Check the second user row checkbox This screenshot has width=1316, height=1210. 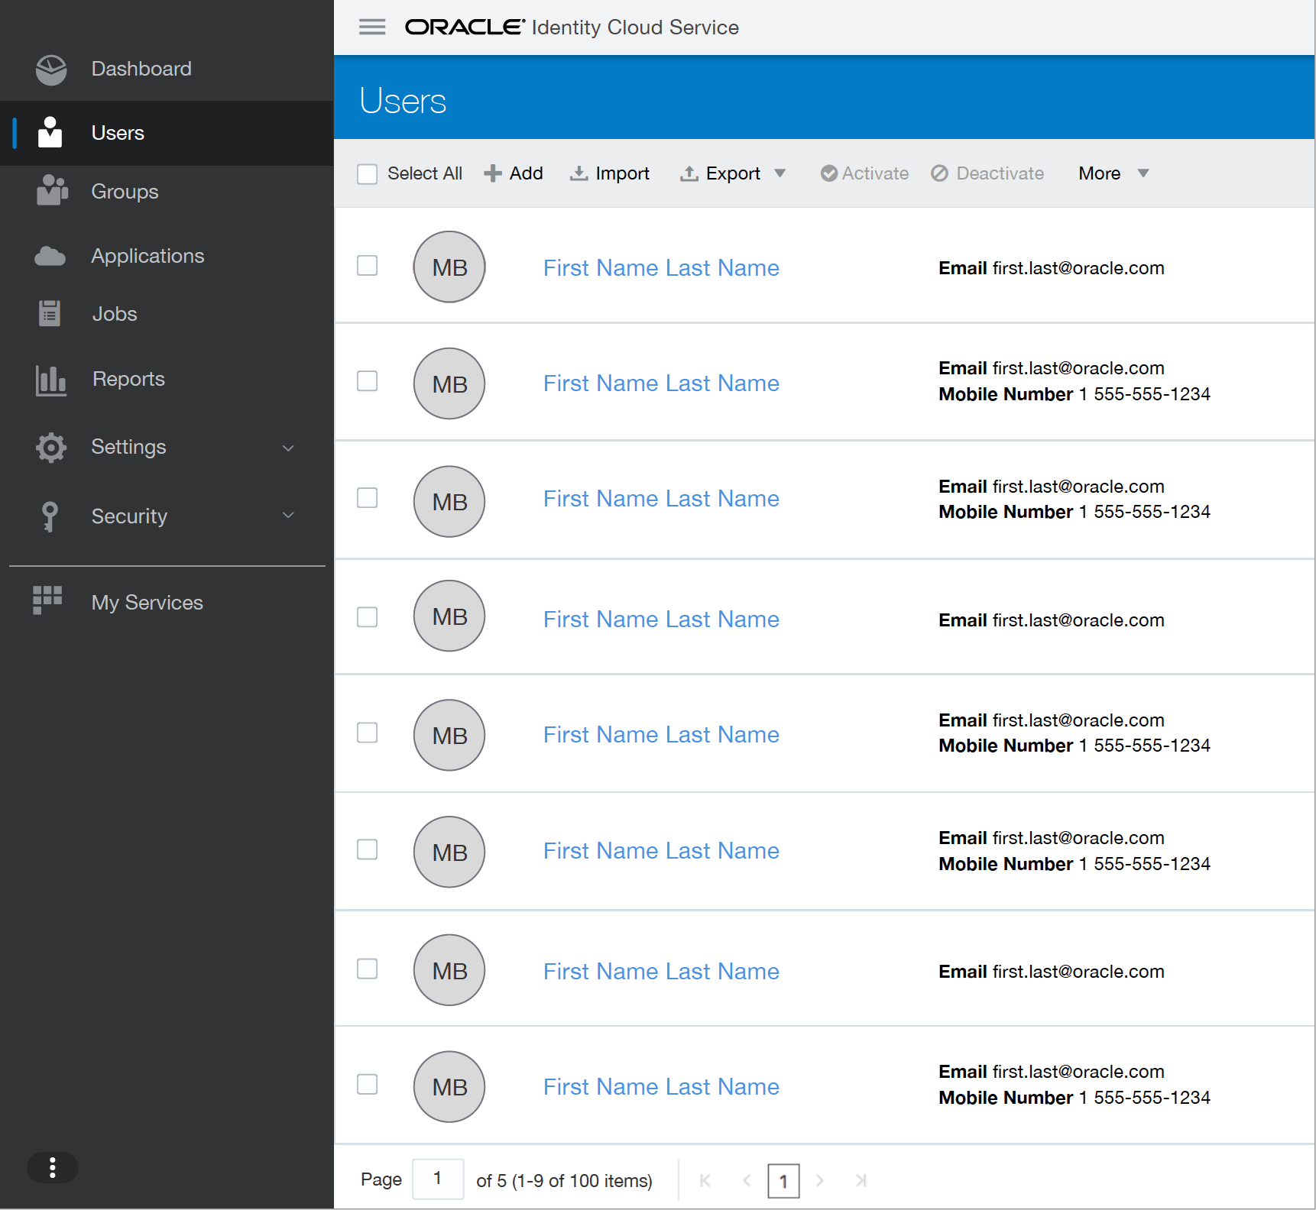pyautogui.click(x=368, y=380)
